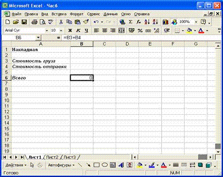Create a new workbook with New icon
This screenshot has width=223, height=177.
click(8, 22)
